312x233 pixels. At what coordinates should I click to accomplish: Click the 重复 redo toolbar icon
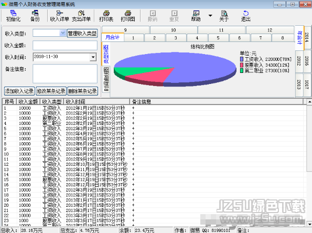click(x=174, y=16)
